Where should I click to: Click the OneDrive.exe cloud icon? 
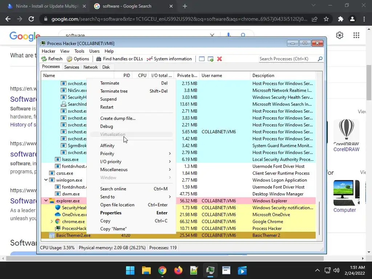click(57, 214)
